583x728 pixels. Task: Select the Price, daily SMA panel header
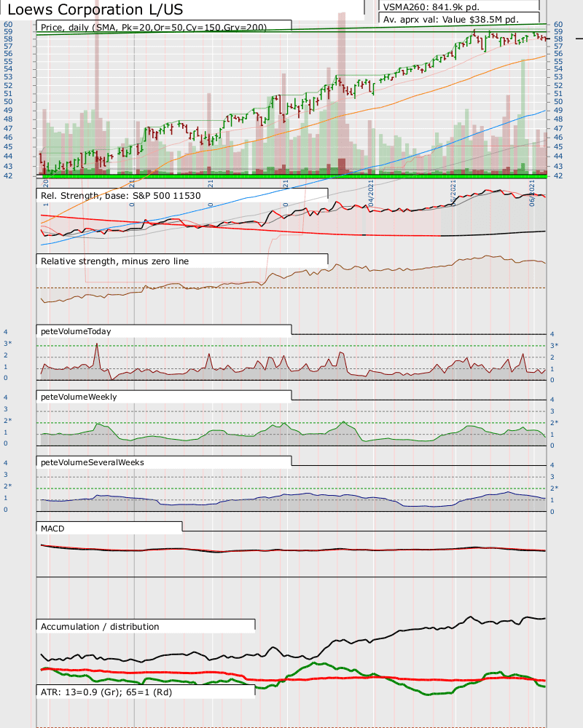[154, 28]
